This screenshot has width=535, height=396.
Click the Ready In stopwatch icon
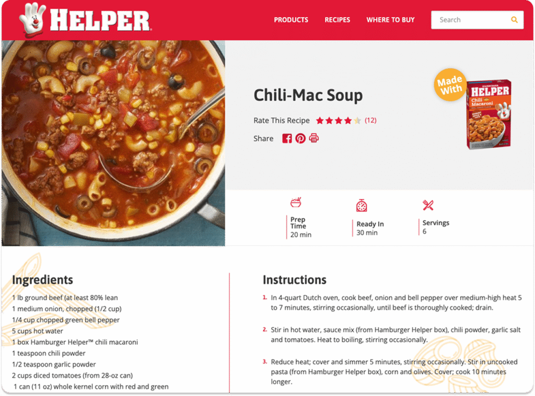(362, 206)
